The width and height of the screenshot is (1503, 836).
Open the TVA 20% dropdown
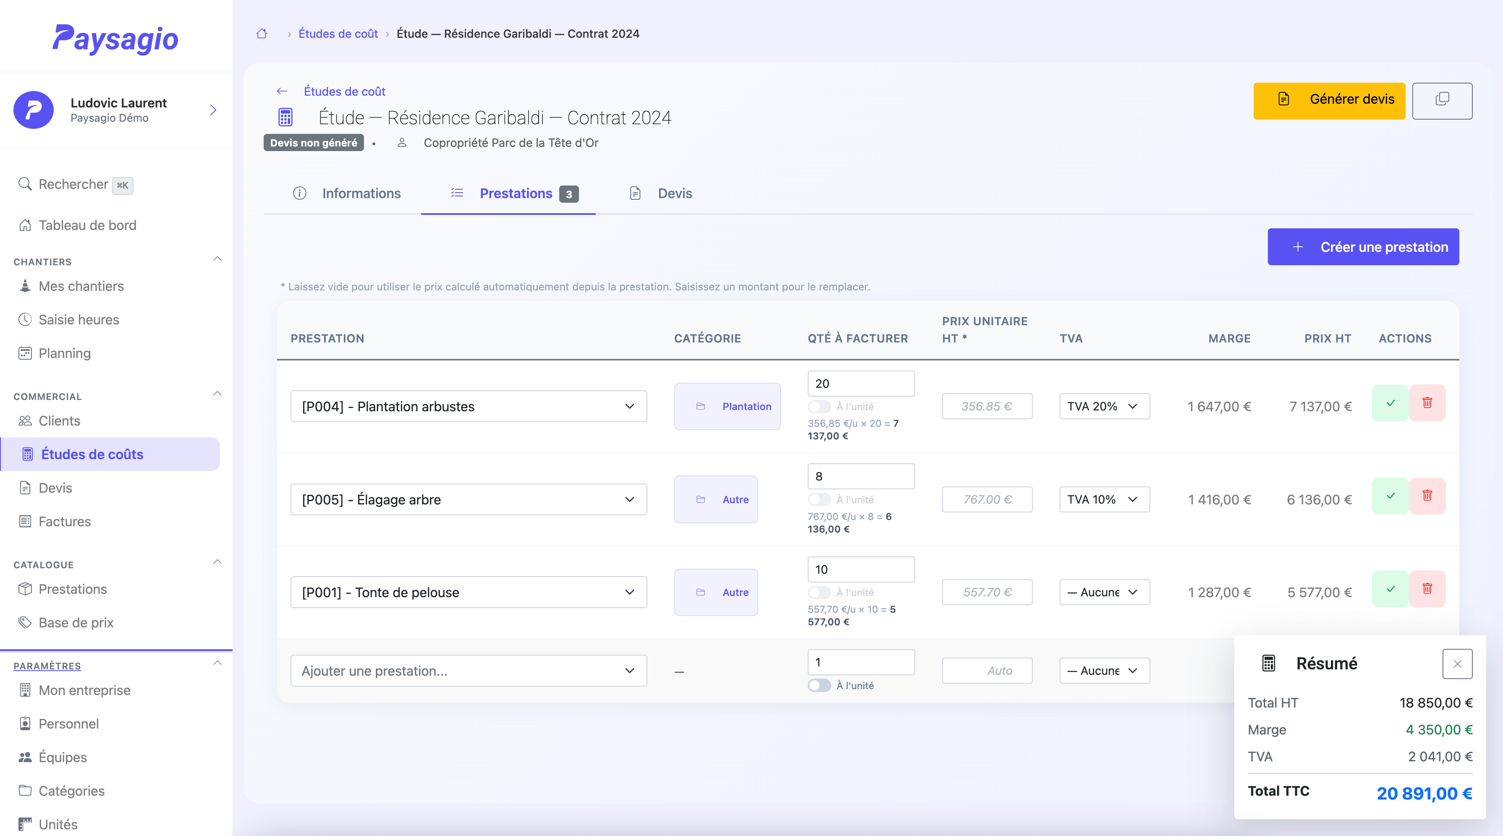click(x=1104, y=407)
